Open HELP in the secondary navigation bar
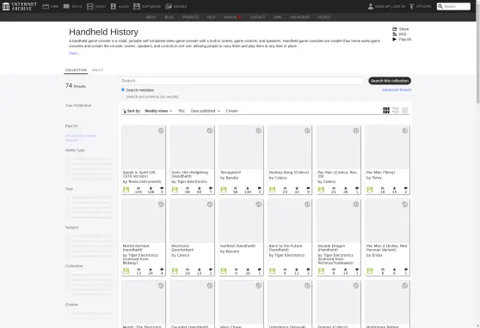 coord(212,17)
